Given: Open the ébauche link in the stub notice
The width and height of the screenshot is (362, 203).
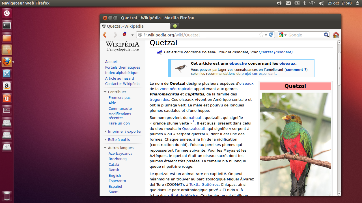Looking at the screenshot, I should [x=238, y=64].
